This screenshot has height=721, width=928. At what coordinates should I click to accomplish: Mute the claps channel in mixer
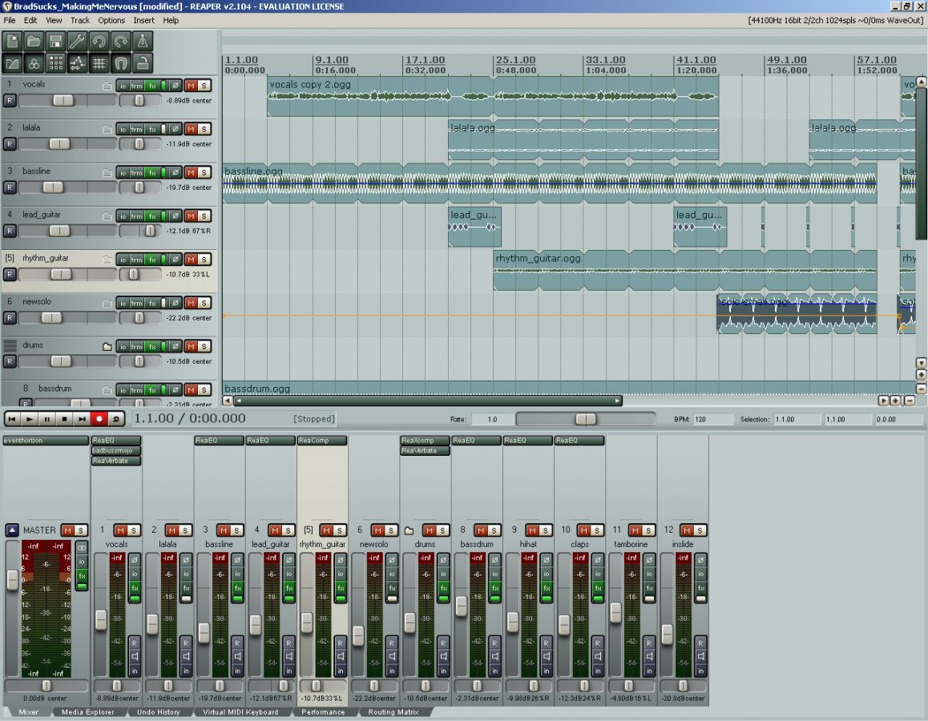[583, 530]
